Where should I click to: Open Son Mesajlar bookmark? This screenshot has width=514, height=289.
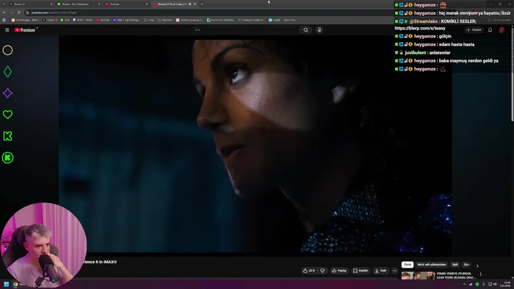(25, 20)
